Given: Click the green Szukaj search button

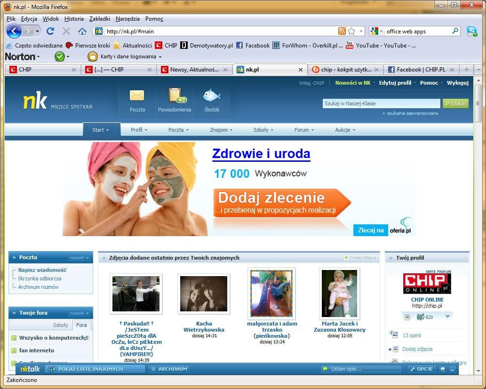Looking at the screenshot, I should [455, 103].
